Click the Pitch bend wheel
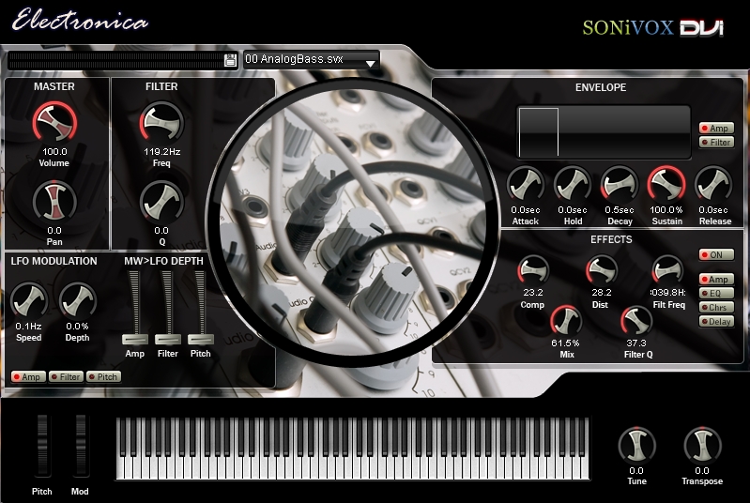Viewport: 750px width, 503px height. [42, 446]
